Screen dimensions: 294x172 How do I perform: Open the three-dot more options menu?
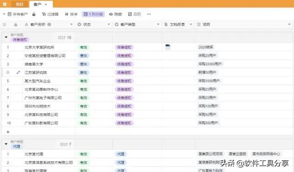click(149, 14)
